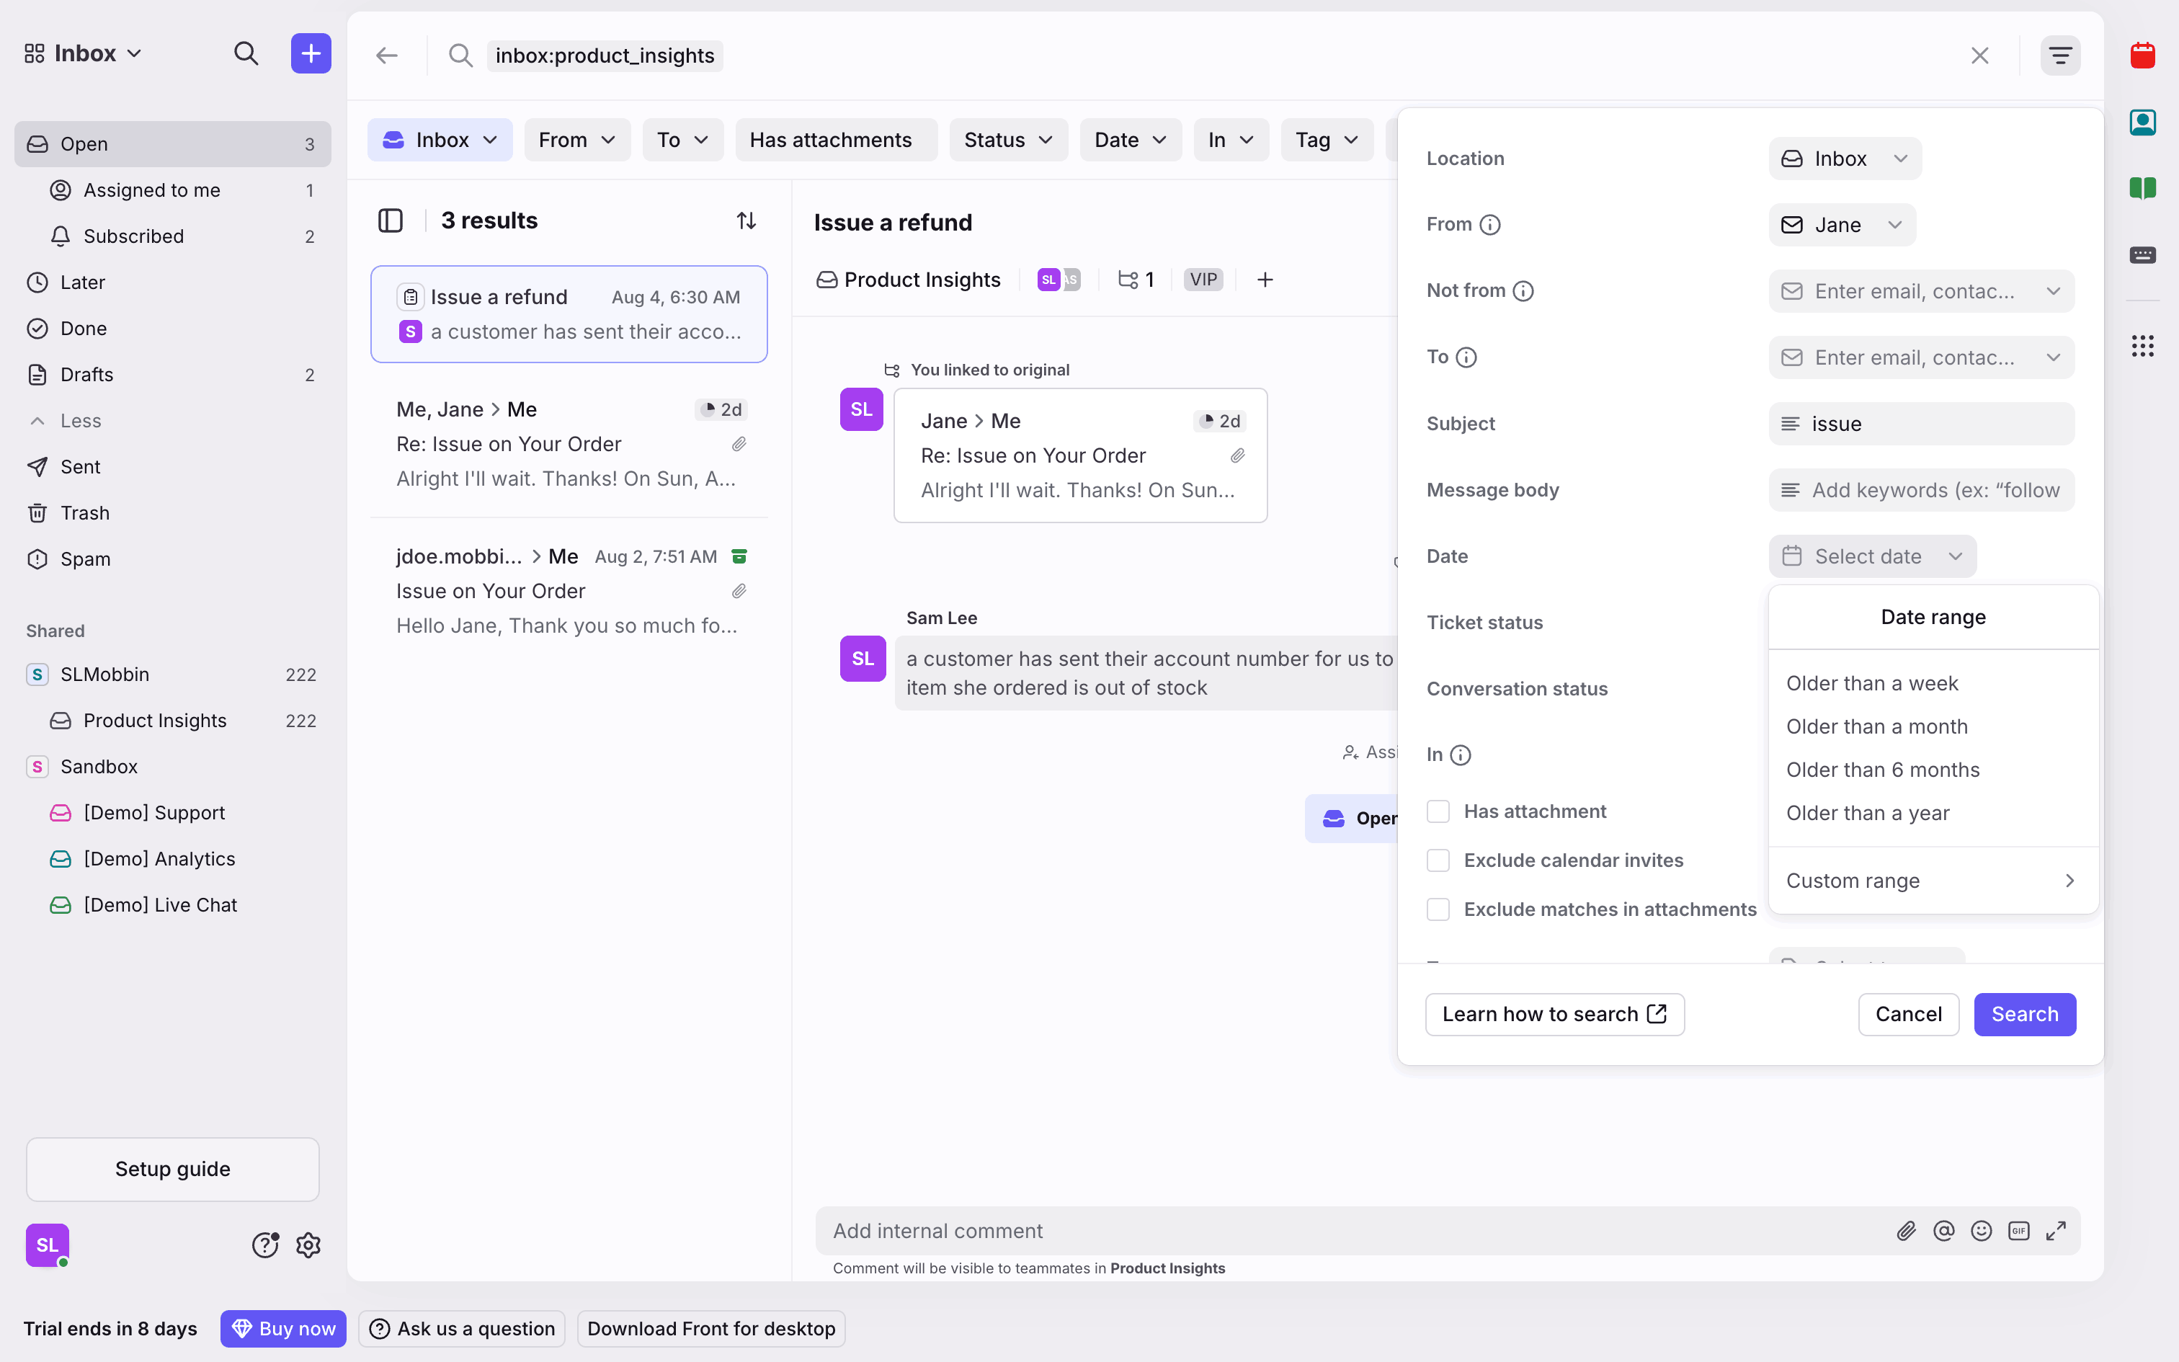
Task: Click the compose new message plus button
Action: click(311, 54)
